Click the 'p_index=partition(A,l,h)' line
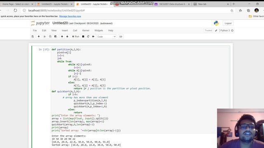Viewport: 264px width, 148px height. point(90,100)
